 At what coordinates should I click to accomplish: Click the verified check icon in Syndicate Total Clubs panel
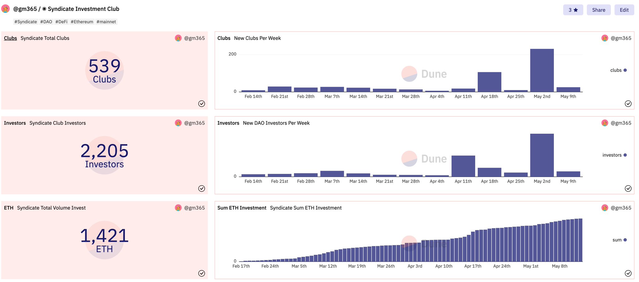point(202,104)
